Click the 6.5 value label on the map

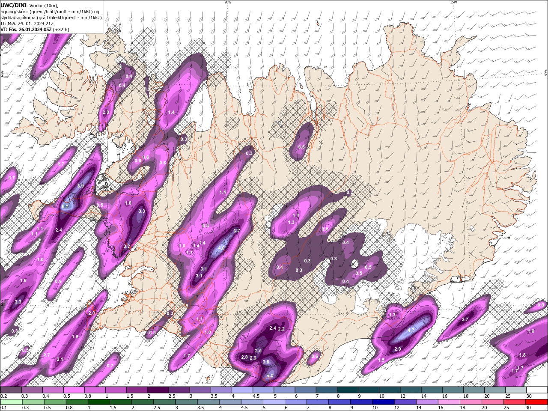coord(65,206)
